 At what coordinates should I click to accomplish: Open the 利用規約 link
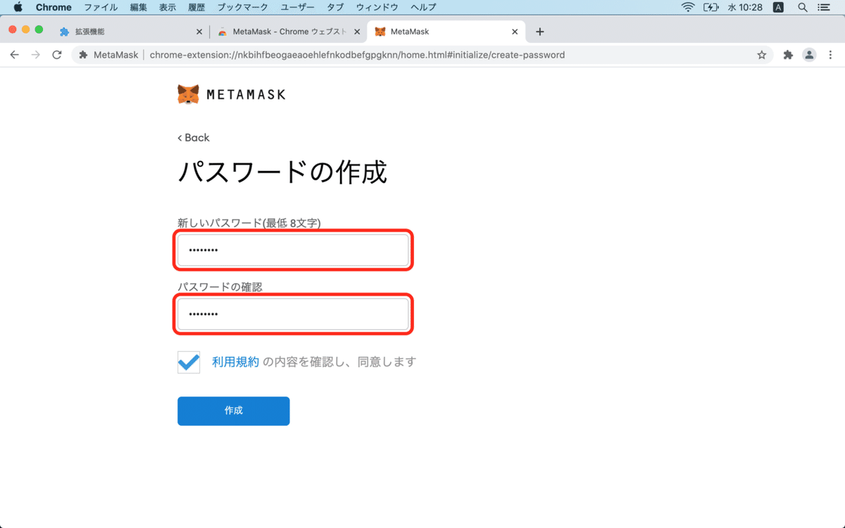pyautogui.click(x=232, y=361)
